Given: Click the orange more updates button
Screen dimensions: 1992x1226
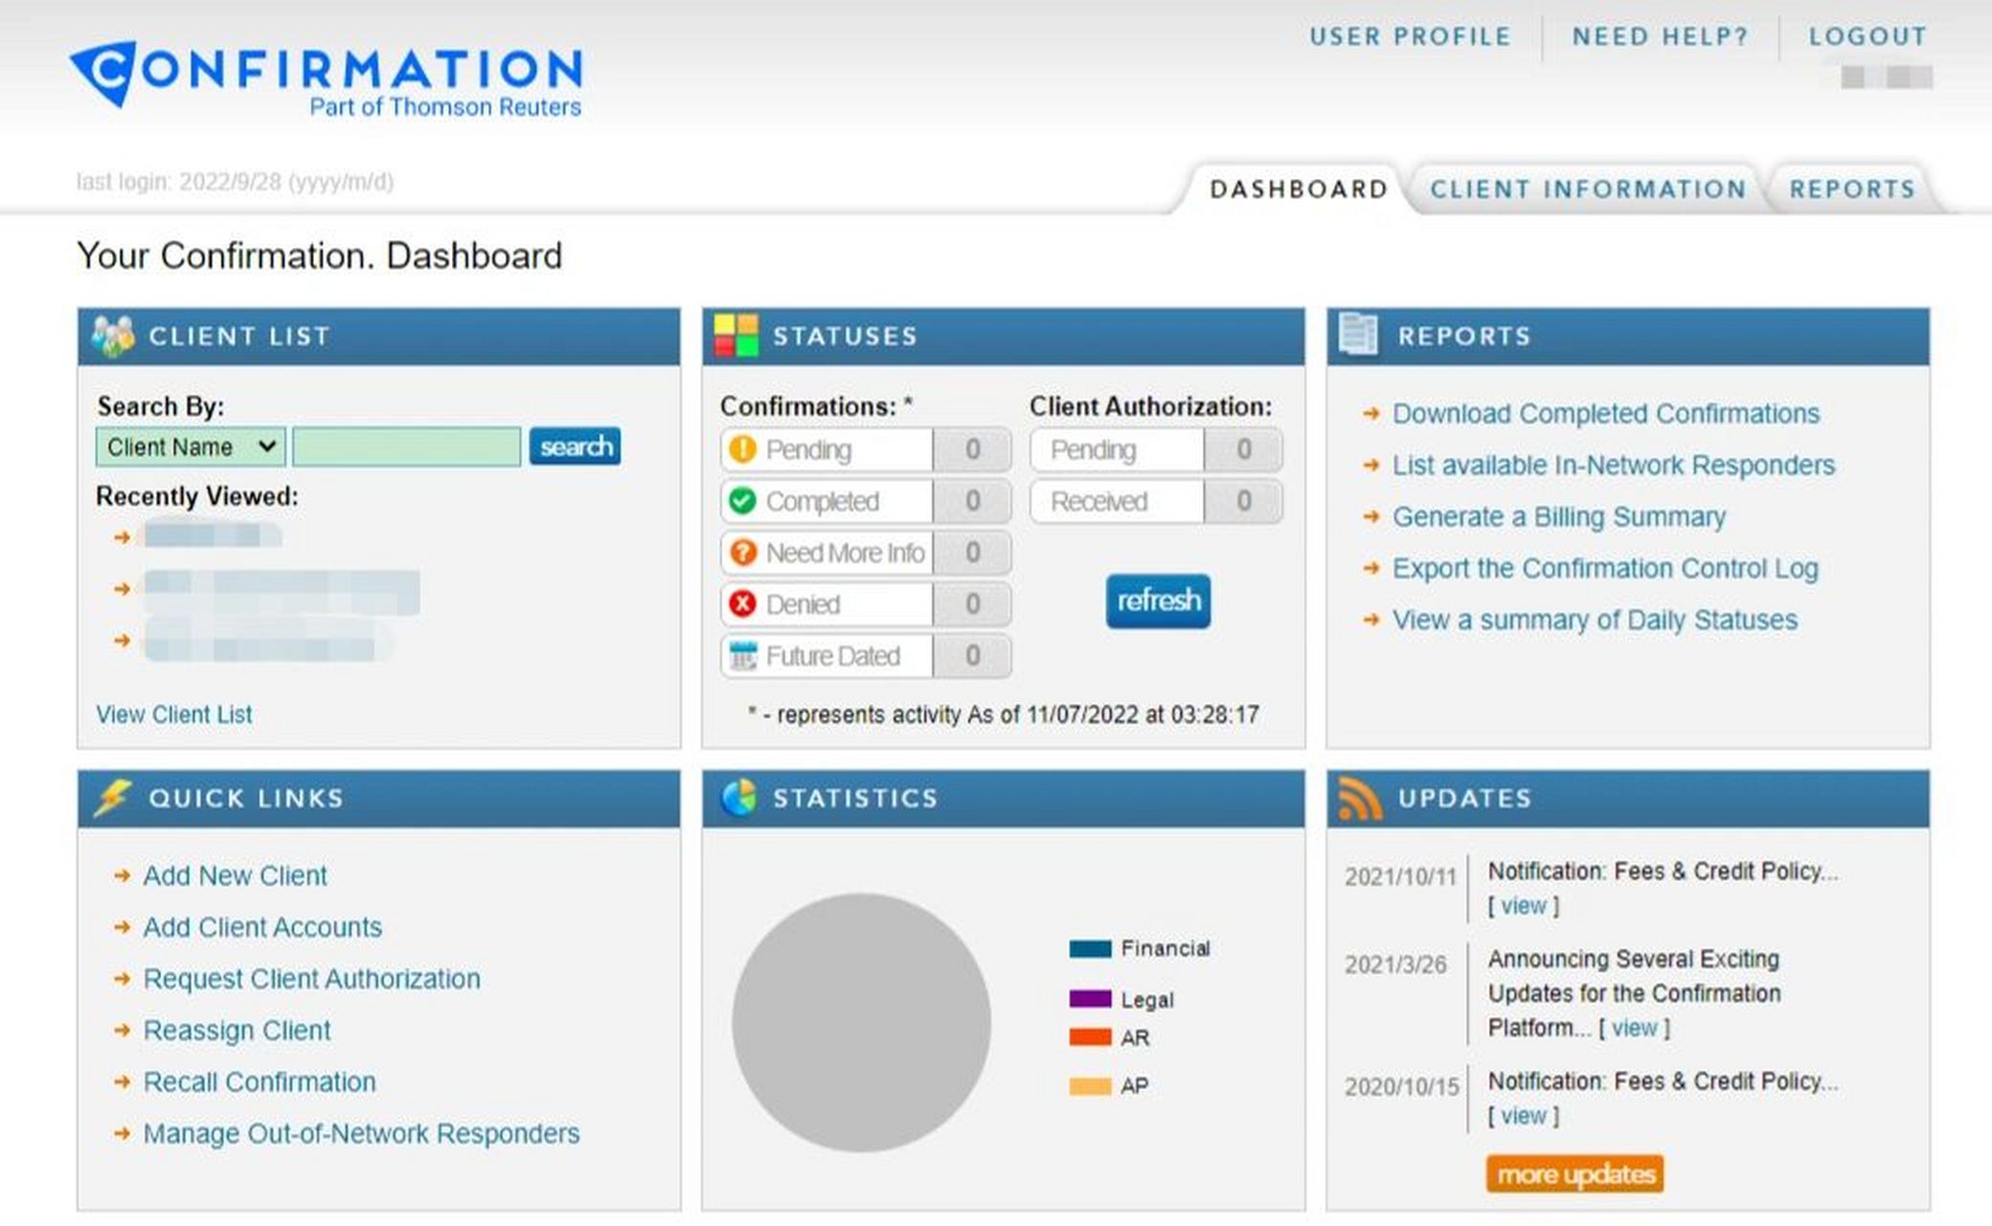Looking at the screenshot, I should (x=1574, y=1174).
